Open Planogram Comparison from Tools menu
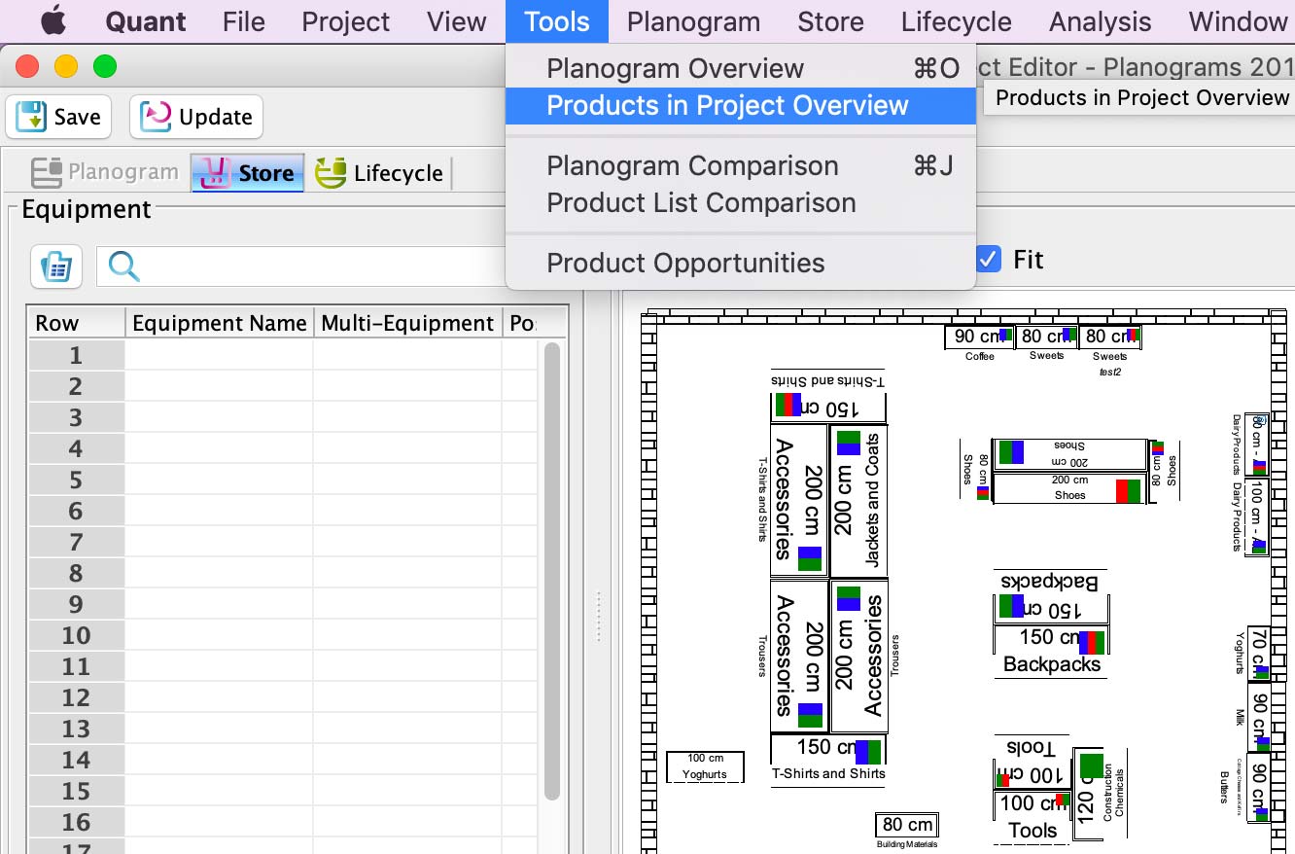The image size is (1295, 854). pyautogui.click(x=692, y=166)
